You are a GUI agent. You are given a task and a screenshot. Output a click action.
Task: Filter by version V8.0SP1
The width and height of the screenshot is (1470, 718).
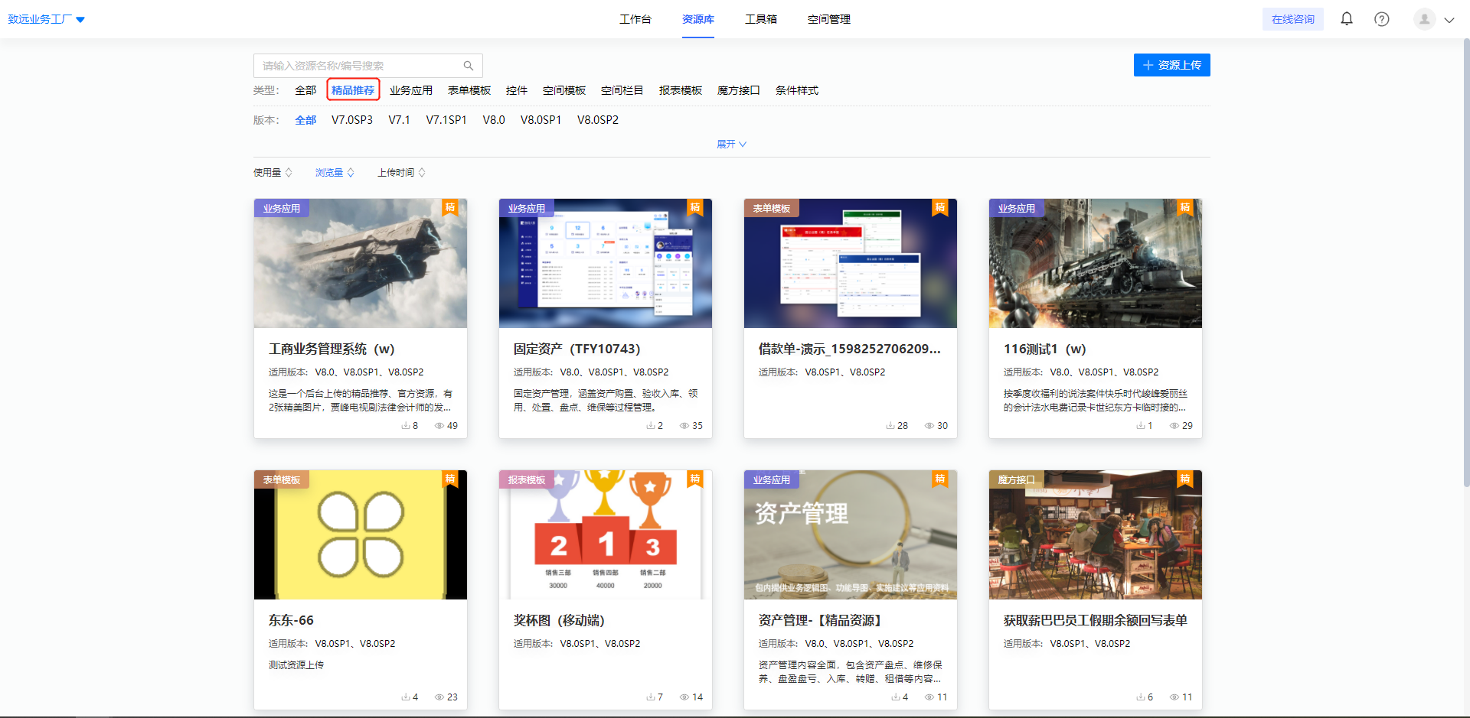[x=541, y=120]
